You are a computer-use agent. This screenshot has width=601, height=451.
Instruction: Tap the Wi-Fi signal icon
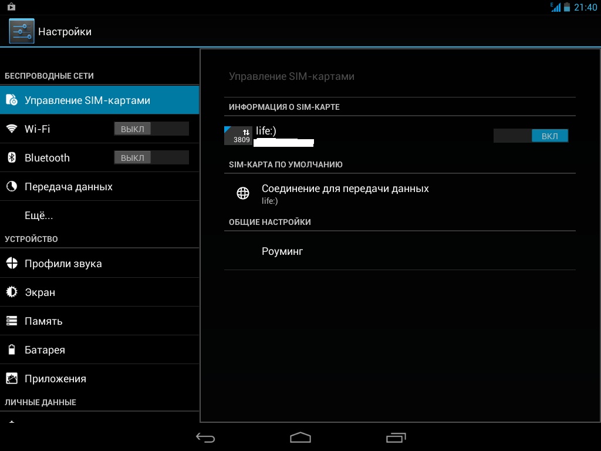(x=12, y=129)
